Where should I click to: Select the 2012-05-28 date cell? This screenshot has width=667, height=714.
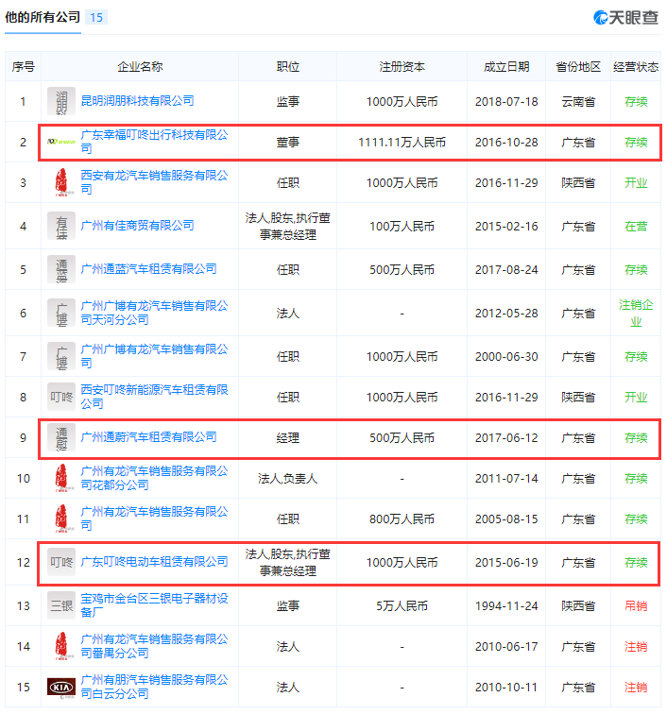click(x=506, y=314)
